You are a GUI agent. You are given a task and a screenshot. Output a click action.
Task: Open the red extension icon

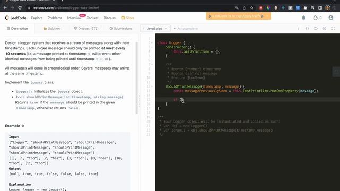click(261, 8)
